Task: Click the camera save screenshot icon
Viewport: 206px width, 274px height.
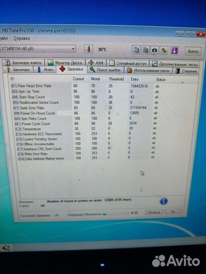Action: (x=154, y=51)
